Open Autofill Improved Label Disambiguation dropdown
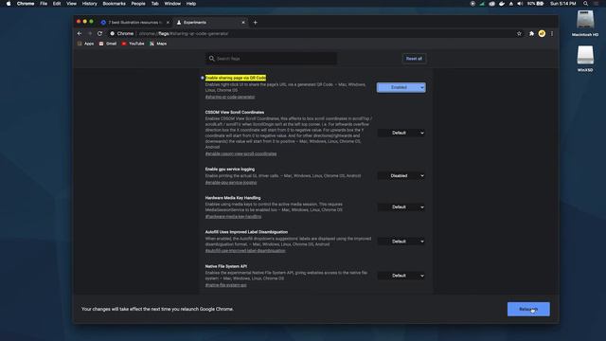This screenshot has height=341, width=606. 401,242
